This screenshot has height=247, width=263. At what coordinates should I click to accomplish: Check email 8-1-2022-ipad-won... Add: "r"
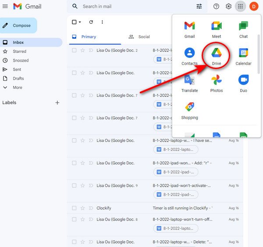(74, 163)
